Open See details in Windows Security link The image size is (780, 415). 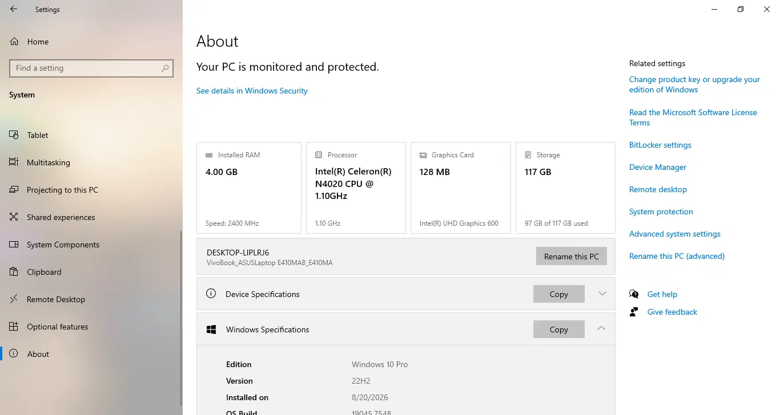click(x=252, y=91)
